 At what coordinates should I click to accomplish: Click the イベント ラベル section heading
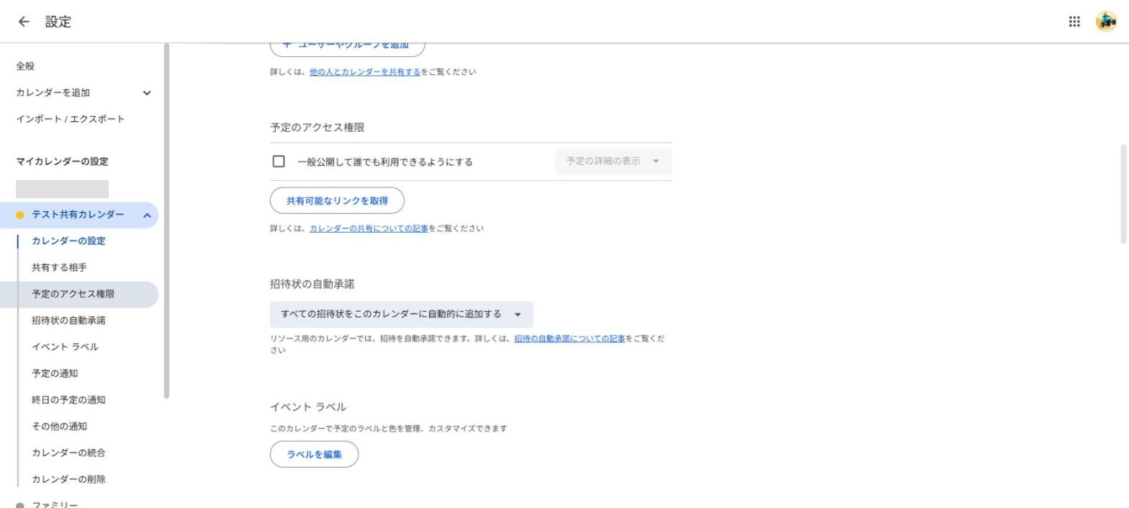pyautogui.click(x=308, y=407)
